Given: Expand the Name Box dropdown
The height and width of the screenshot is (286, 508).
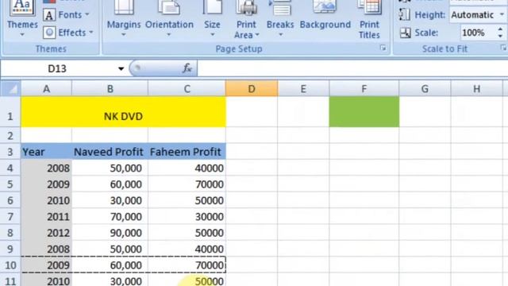Looking at the screenshot, I should coord(121,69).
